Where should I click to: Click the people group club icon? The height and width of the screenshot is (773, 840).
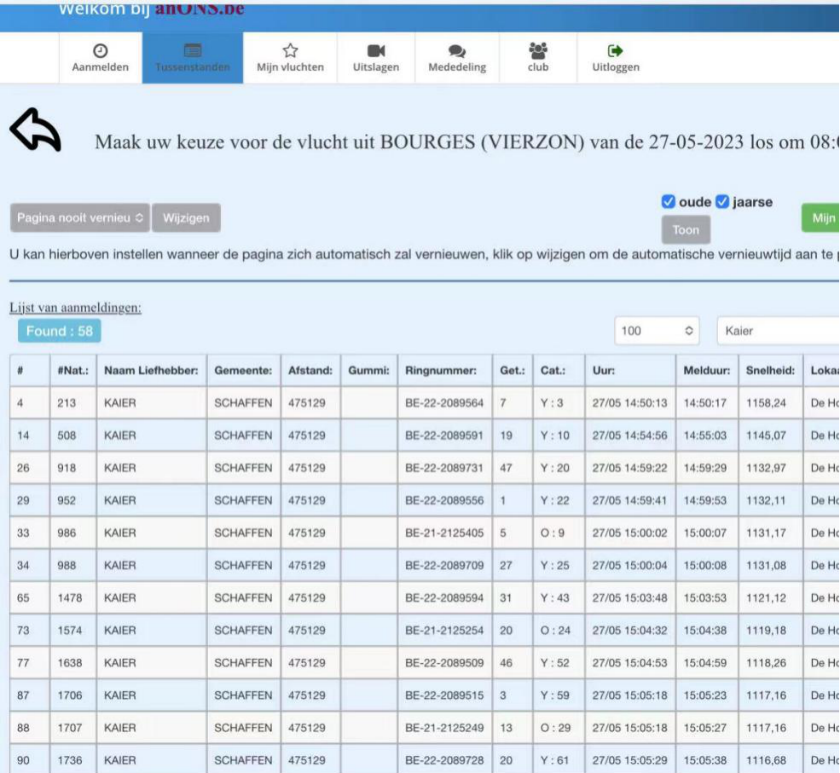[x=537, y=50]
